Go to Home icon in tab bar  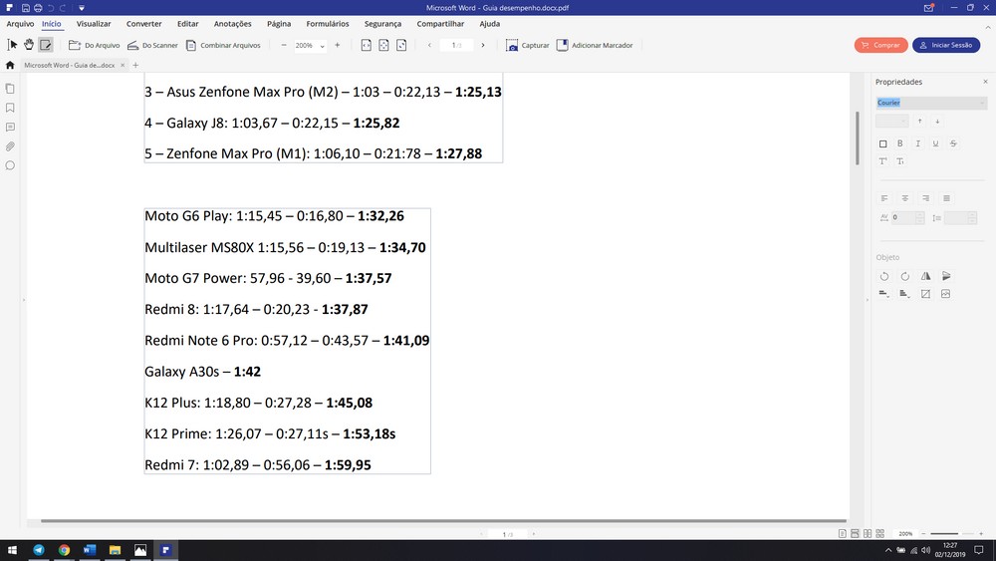[x=10, y=65]
